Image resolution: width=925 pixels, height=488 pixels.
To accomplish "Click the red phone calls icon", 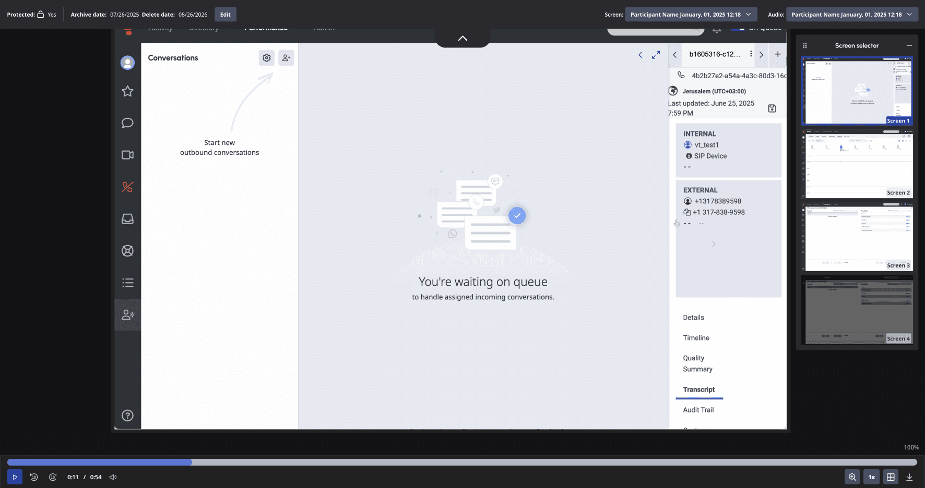I will [x=127, y=187].
